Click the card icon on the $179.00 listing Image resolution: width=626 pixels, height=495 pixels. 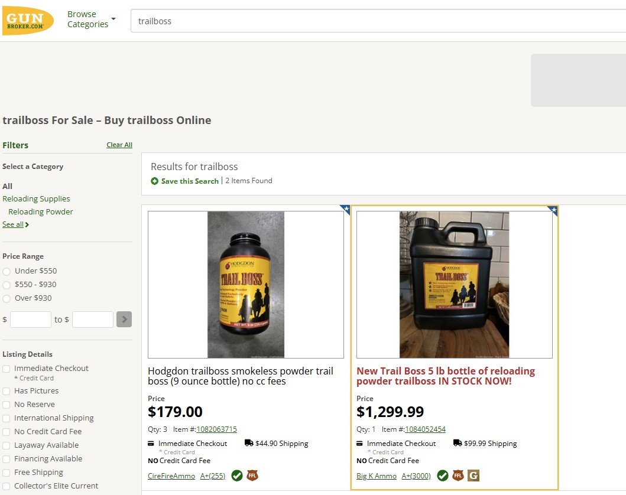(x=151, y=443)
